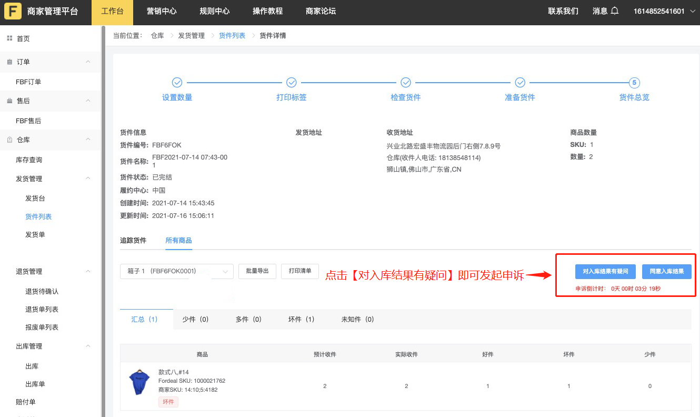
Task: Click the grid icon beside 首页
Action: pos(8,37)
